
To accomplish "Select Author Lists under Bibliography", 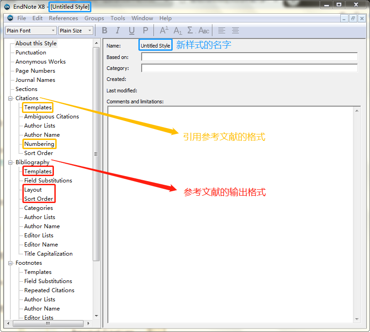I will pyautogui.click(x=40, y=217).
